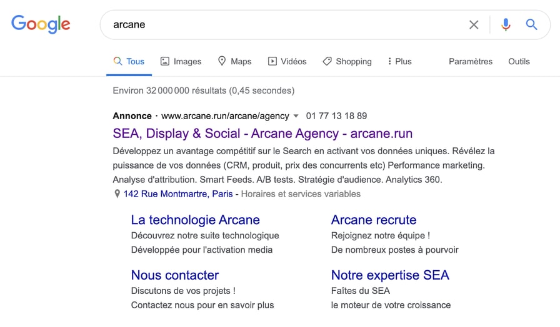Expand the ad URL dropdown arrow
The image size is (560, 327).
click(296, 116)
